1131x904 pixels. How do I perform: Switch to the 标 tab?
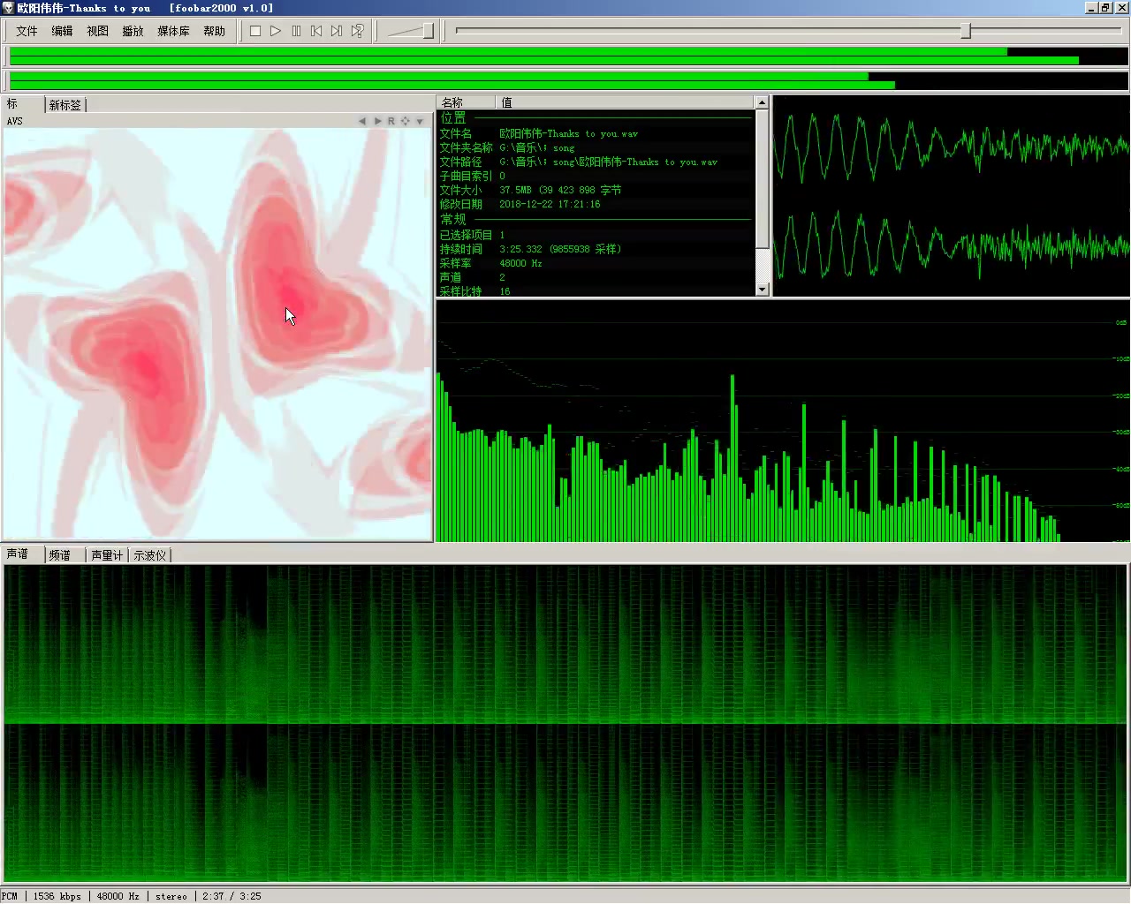(x=23, y=104)
